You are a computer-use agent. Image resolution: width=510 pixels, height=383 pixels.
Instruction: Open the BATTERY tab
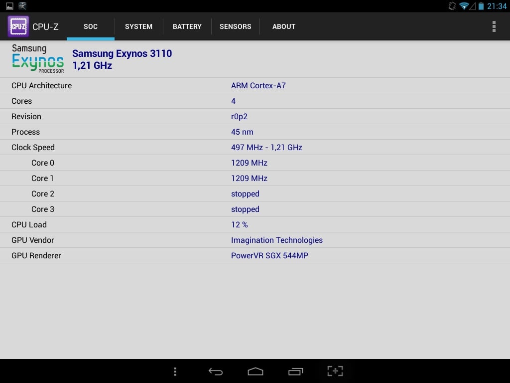[x=187, y=26]
